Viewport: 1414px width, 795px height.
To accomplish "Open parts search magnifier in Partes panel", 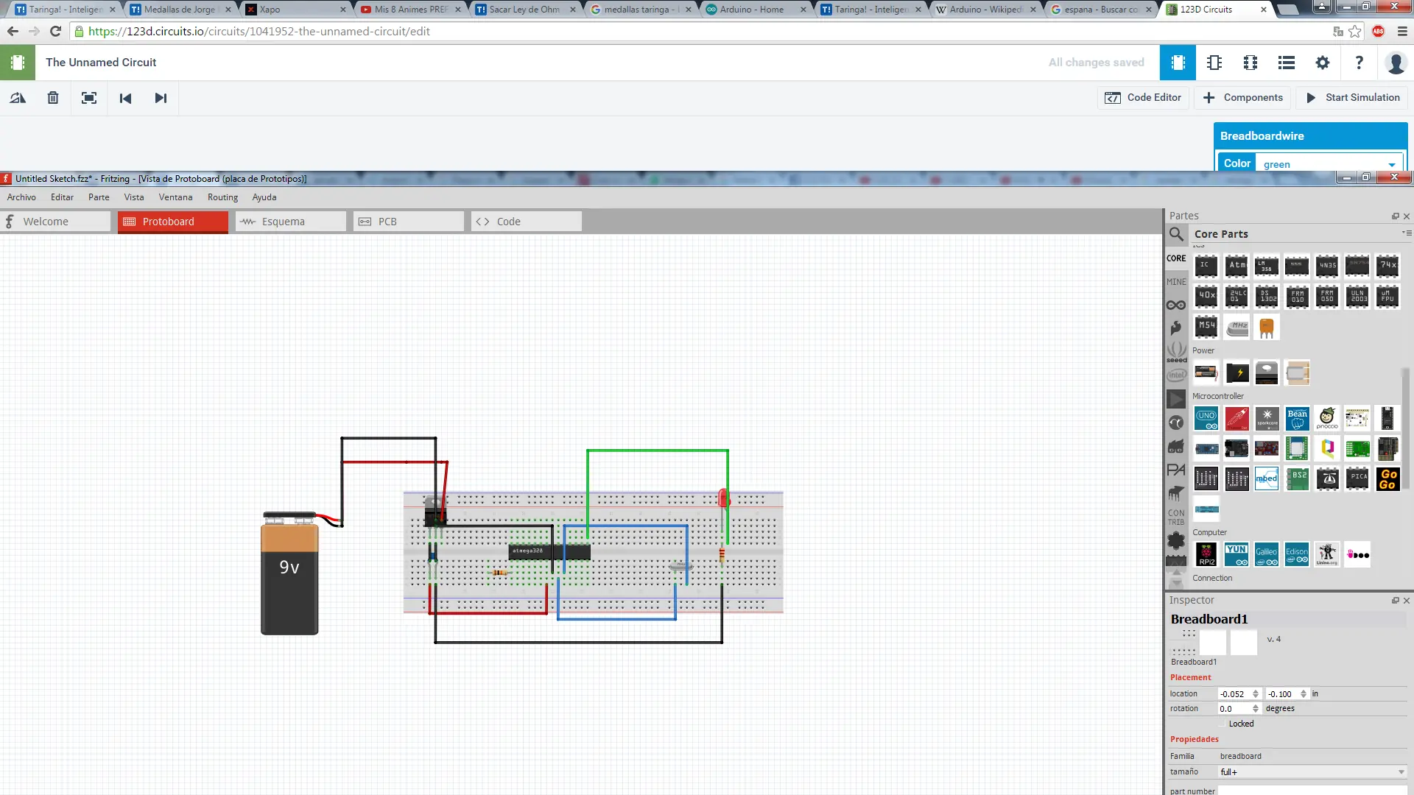I will (x=1176, y=234).
